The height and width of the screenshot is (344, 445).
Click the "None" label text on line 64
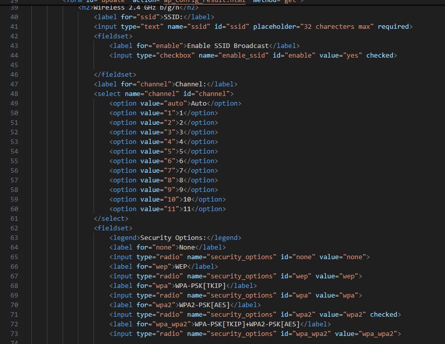187,248
